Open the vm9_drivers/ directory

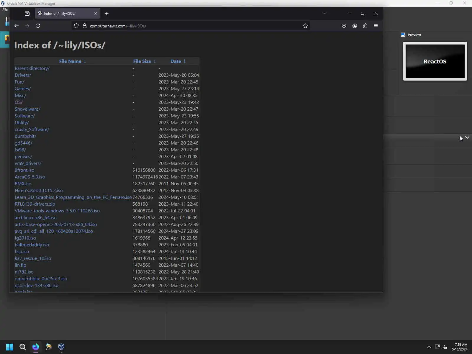coord(28,163)
